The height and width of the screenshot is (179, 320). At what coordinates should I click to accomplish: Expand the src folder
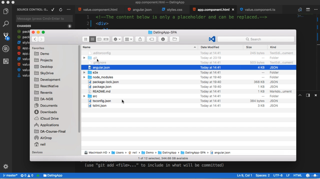pos(84,96)
